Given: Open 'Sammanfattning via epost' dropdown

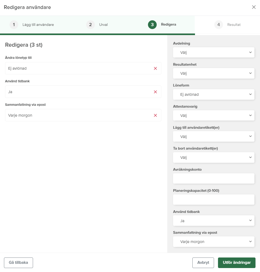Looking at the screenshot, I should [213, 242].
